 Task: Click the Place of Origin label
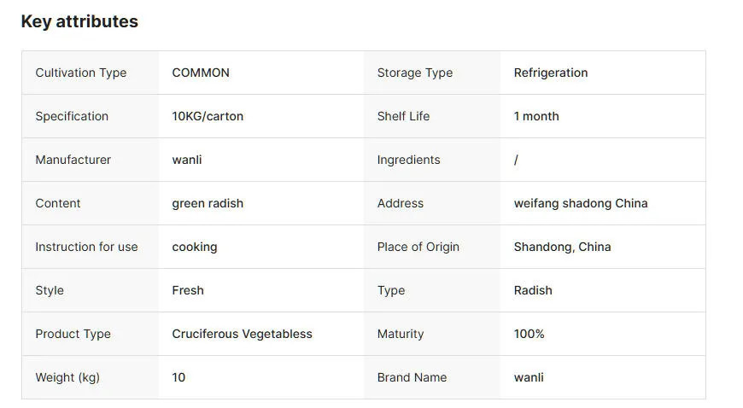(x=418, y=247)
